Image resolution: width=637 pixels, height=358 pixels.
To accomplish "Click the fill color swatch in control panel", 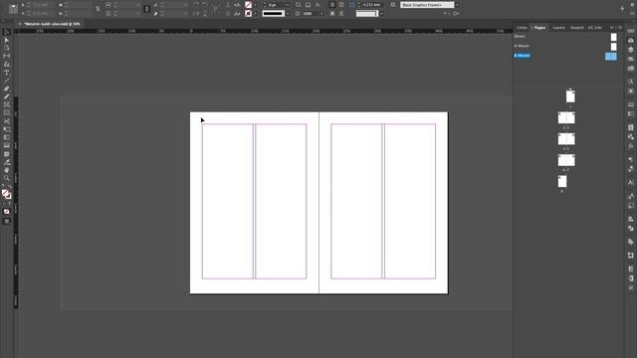I will (248, 5).
